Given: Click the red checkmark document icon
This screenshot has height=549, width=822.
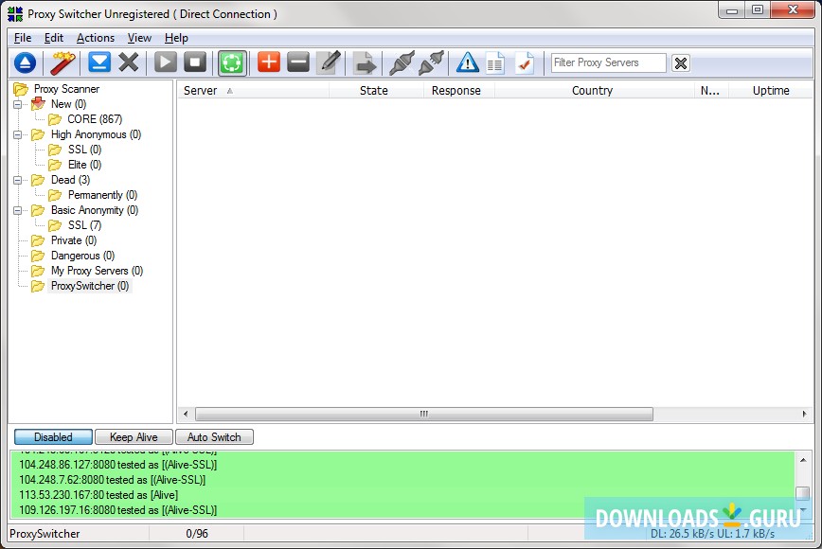Looking at the screenshot, I should (x=525, y=63).
